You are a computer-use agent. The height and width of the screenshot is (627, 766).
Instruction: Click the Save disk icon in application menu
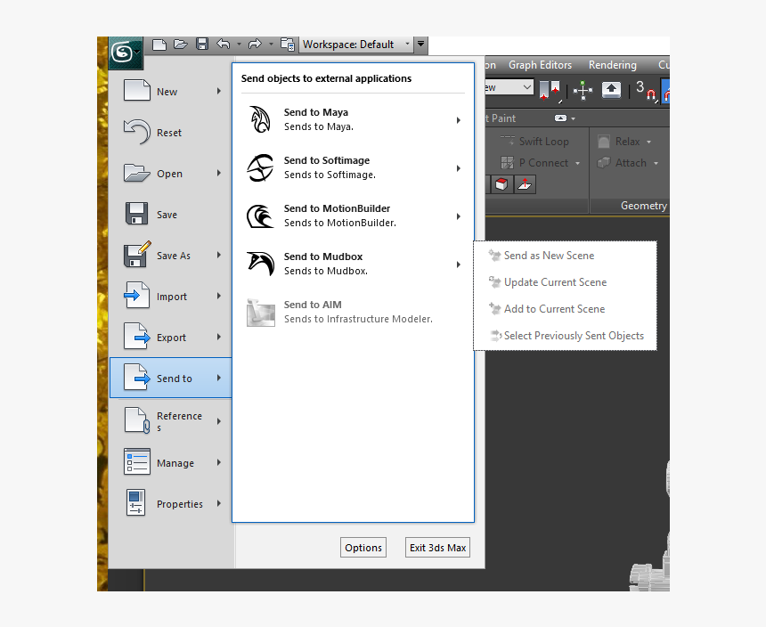coord(137,214)
